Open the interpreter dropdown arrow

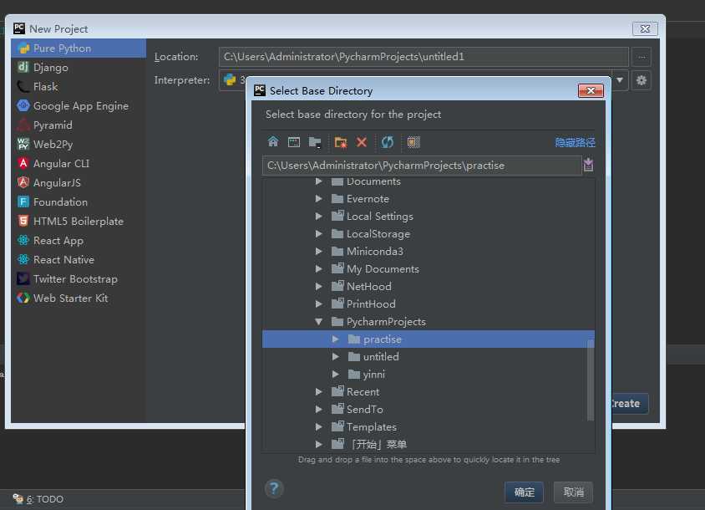pos(620,80)
